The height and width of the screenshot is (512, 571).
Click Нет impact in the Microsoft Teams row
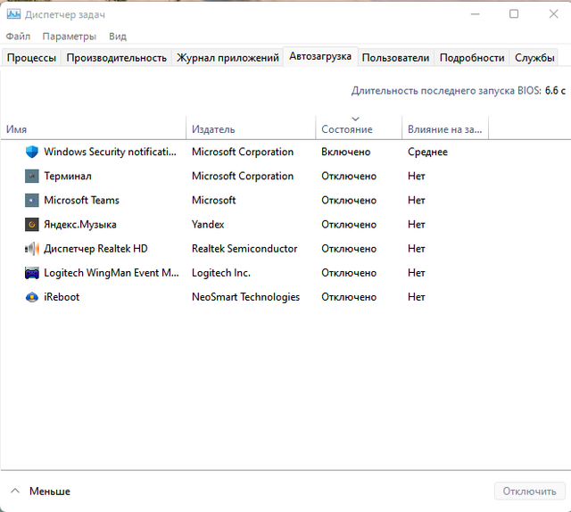(x=417, y=200)
